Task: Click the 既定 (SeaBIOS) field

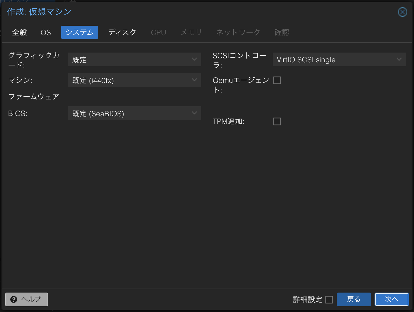Action: tap(135, 113)
